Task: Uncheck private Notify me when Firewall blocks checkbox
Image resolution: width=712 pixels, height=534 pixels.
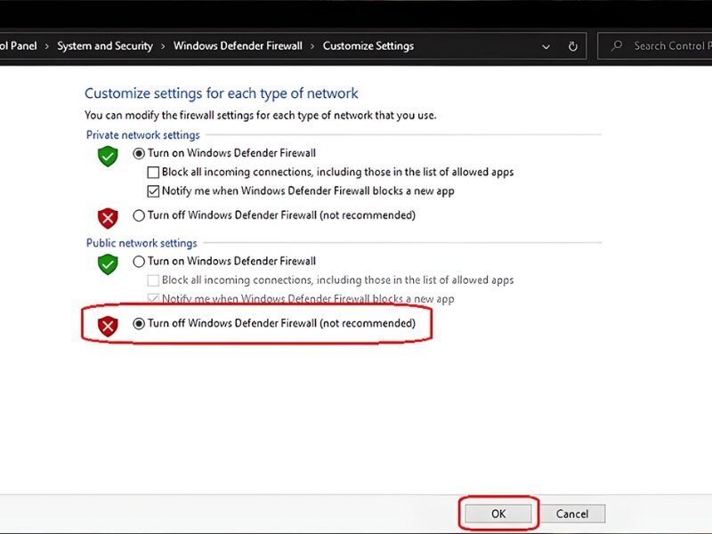Action: point(153,191)
